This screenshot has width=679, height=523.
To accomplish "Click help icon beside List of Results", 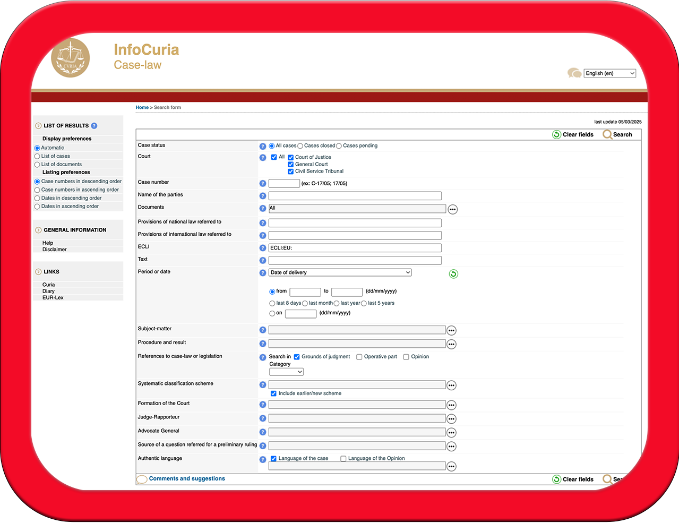I will 94,126.
